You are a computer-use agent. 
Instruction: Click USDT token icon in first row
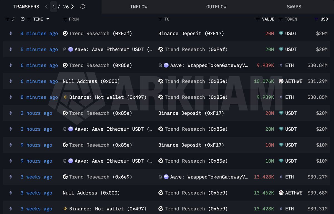click(x=281, y=33)
